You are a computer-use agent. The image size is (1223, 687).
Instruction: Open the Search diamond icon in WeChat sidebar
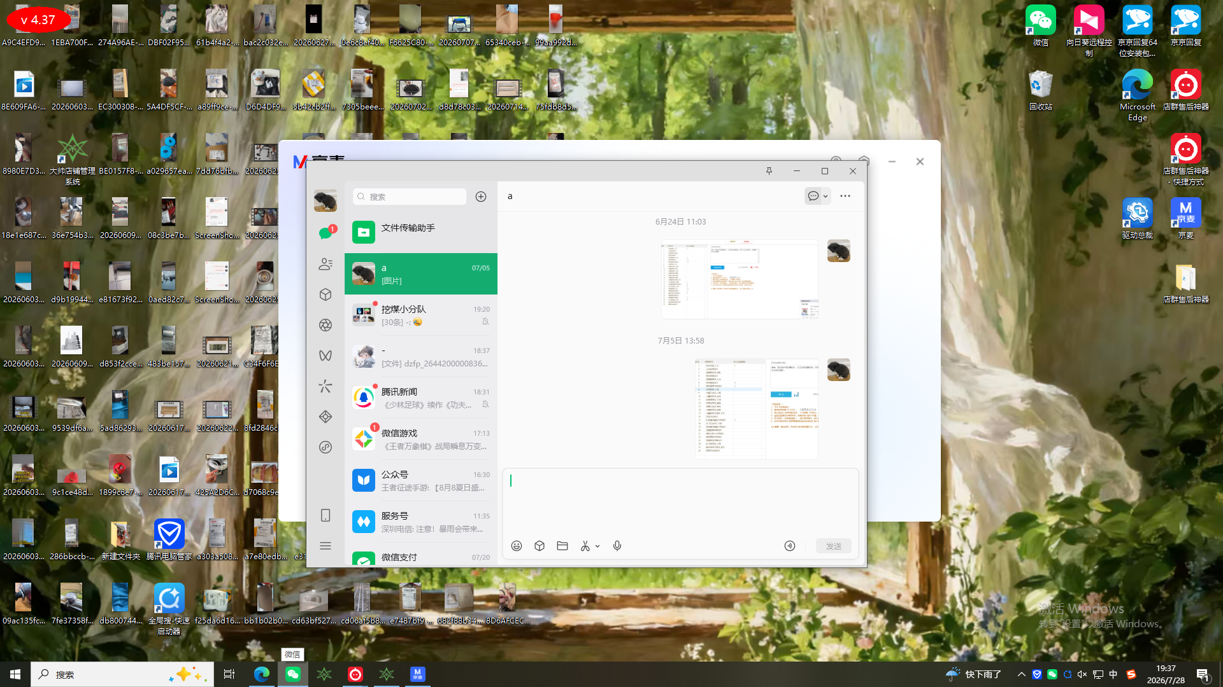[325, 417]
